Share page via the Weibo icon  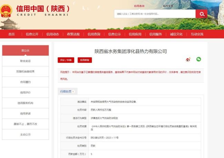[x=188, y=59]
